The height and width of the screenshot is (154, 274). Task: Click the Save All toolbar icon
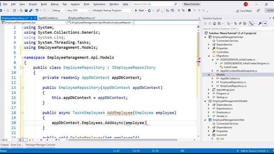31,10
